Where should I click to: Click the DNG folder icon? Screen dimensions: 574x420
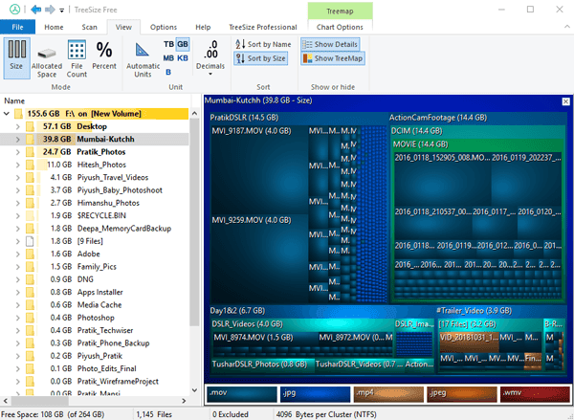(x=30, y=279)
